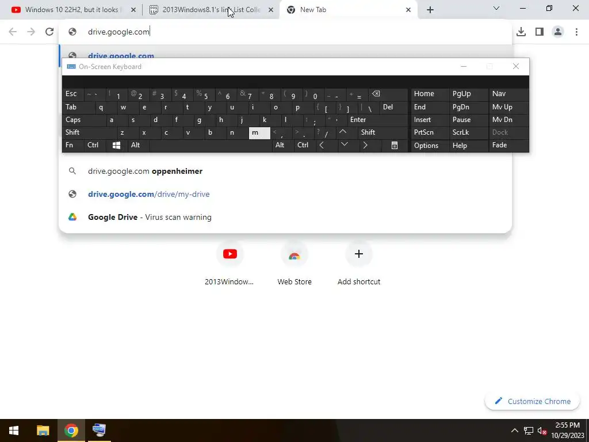The height and width of the screenshot is (442, 589).
Task: Click Chrome icon in taskbar
Action: [71, 430]
